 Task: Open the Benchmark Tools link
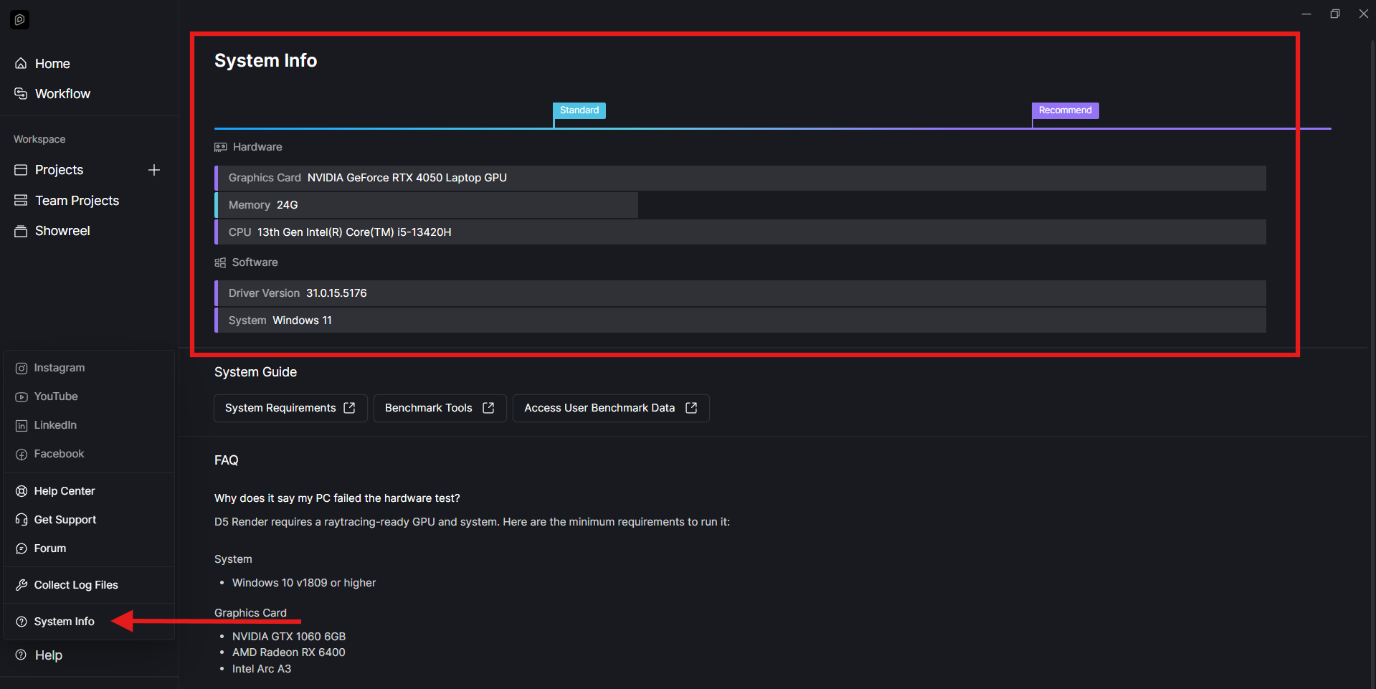tap(439, 408)
